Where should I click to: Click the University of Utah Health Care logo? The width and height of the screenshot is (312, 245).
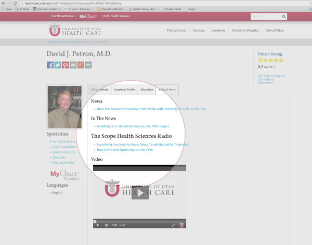[75, 30]
